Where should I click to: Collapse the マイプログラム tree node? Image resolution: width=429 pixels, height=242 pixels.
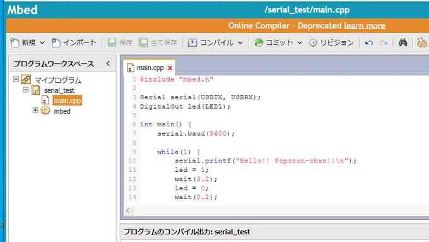[16, 79]
